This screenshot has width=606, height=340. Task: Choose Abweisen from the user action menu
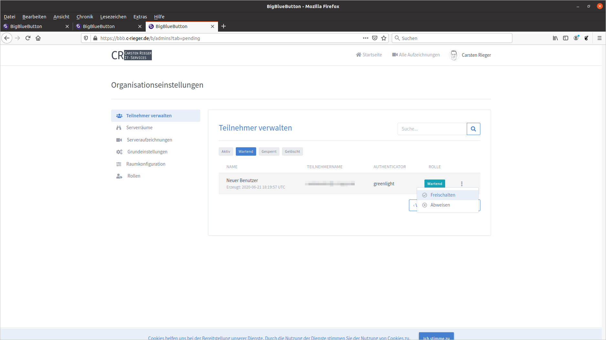click(448, 205)
